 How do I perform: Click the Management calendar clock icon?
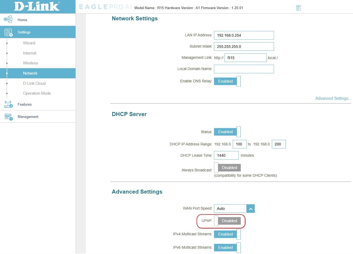pyautogui.click(x=8, y=117)
